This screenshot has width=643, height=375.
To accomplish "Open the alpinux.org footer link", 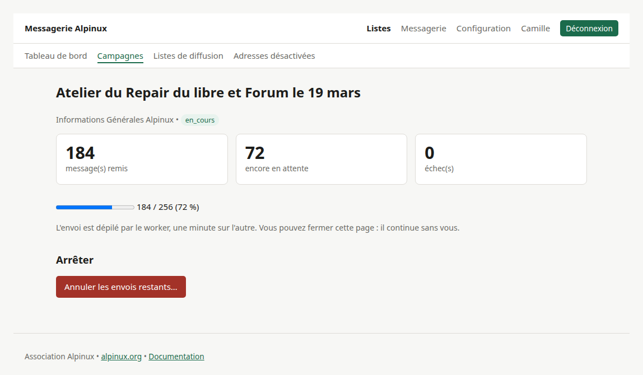I will tap(122, 357).
